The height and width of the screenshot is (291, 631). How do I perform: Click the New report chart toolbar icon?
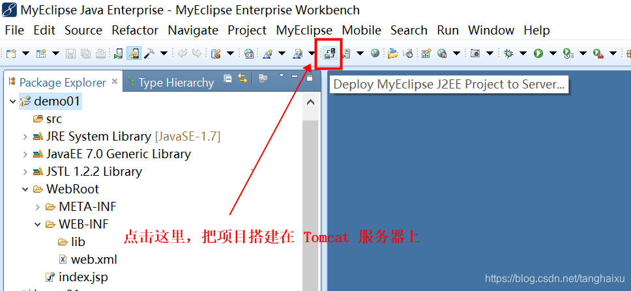tap(426, 53)
